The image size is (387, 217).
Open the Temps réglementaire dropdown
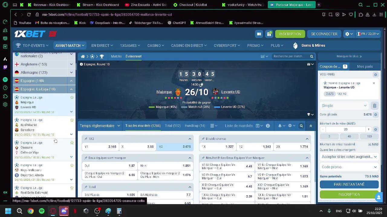[100, 126]
